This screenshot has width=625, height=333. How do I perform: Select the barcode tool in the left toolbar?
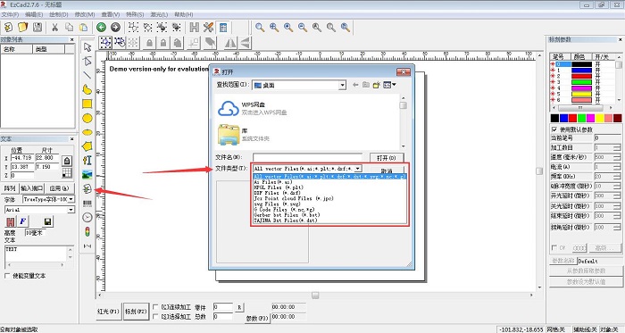(87, 204)
